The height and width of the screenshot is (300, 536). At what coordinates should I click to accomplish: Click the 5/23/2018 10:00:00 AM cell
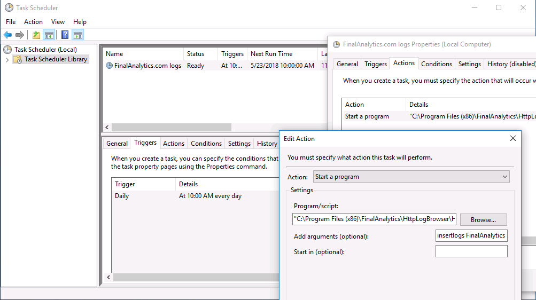[x=282, y=66]
